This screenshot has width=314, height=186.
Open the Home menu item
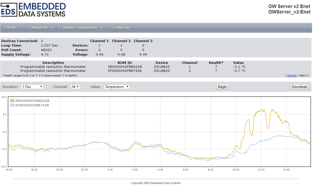coord(11,28)
